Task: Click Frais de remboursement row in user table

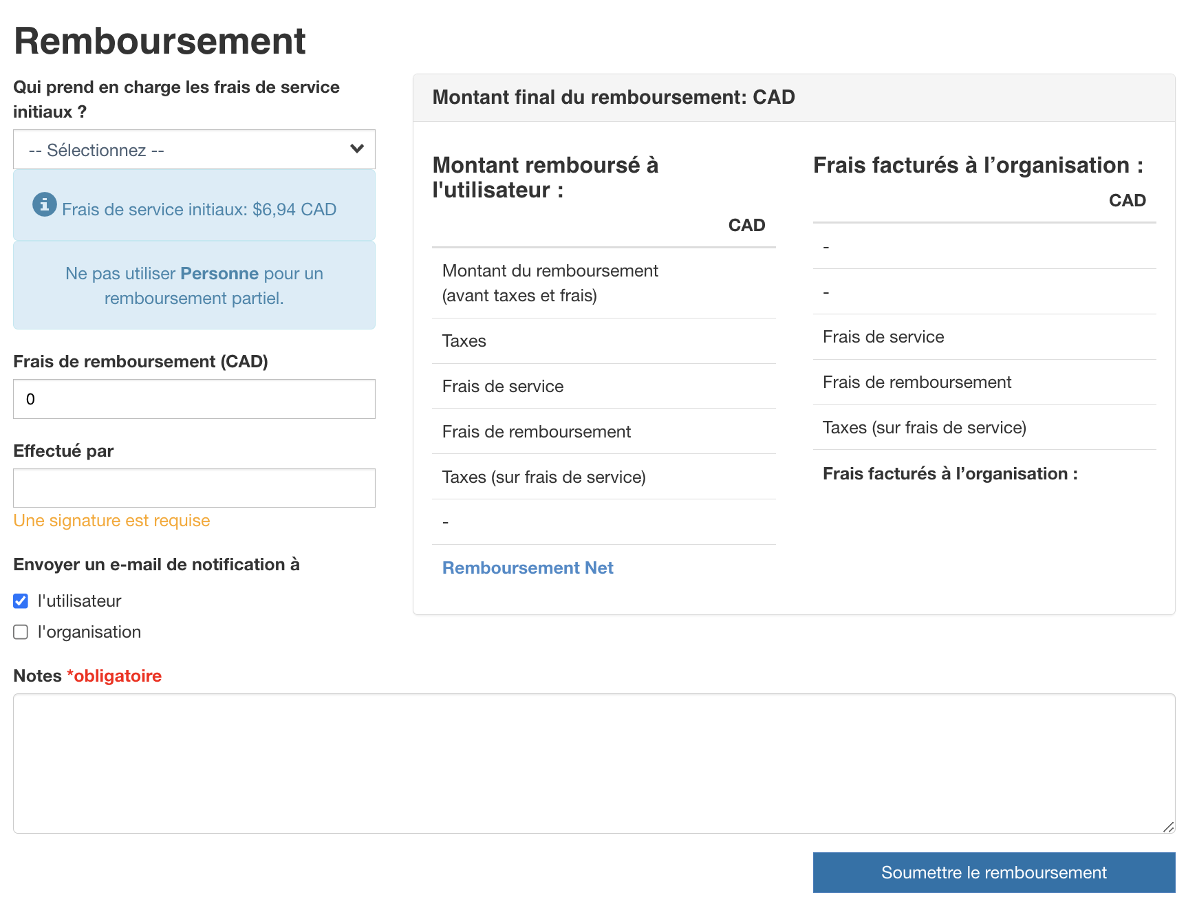Action: click(x=536, y=432)
